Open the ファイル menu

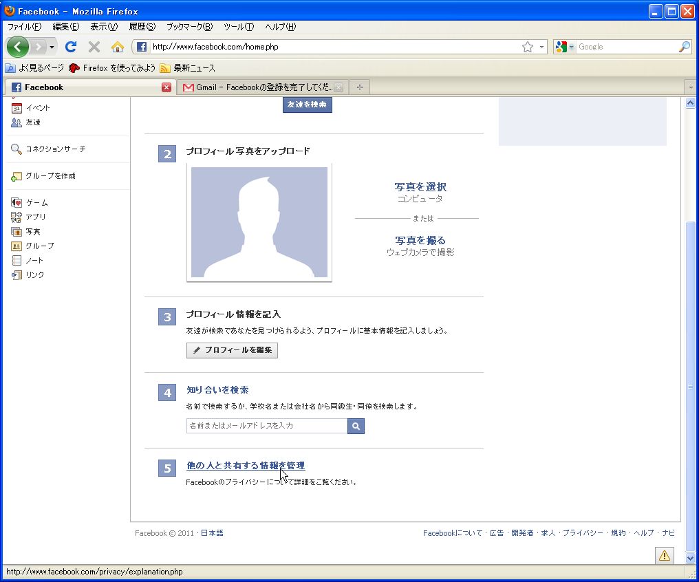click(x=24, y=27)
